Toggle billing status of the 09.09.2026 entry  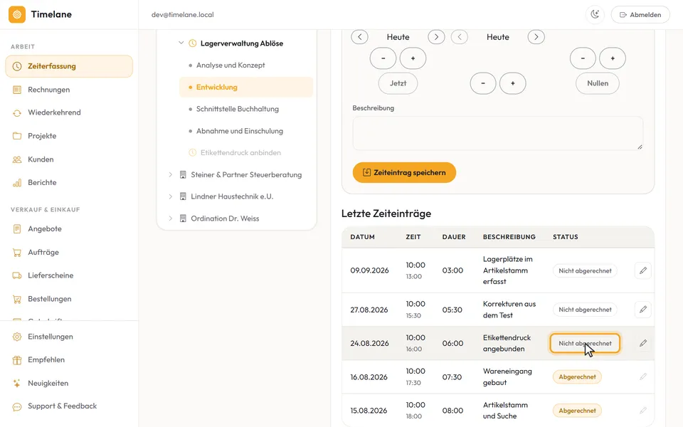(585, 270)
